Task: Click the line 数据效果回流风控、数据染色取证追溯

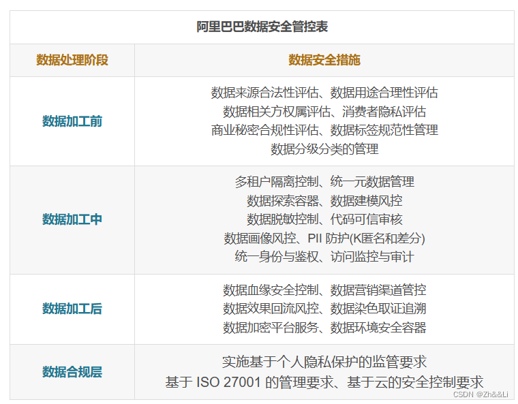Action: [x=324, y=309]
